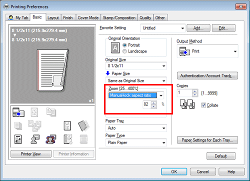
Task: Select Landscape orientation
Action: 124,51
